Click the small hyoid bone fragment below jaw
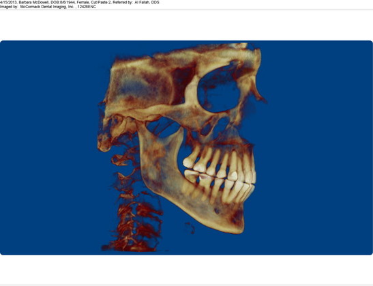 (x=191, y=228)
